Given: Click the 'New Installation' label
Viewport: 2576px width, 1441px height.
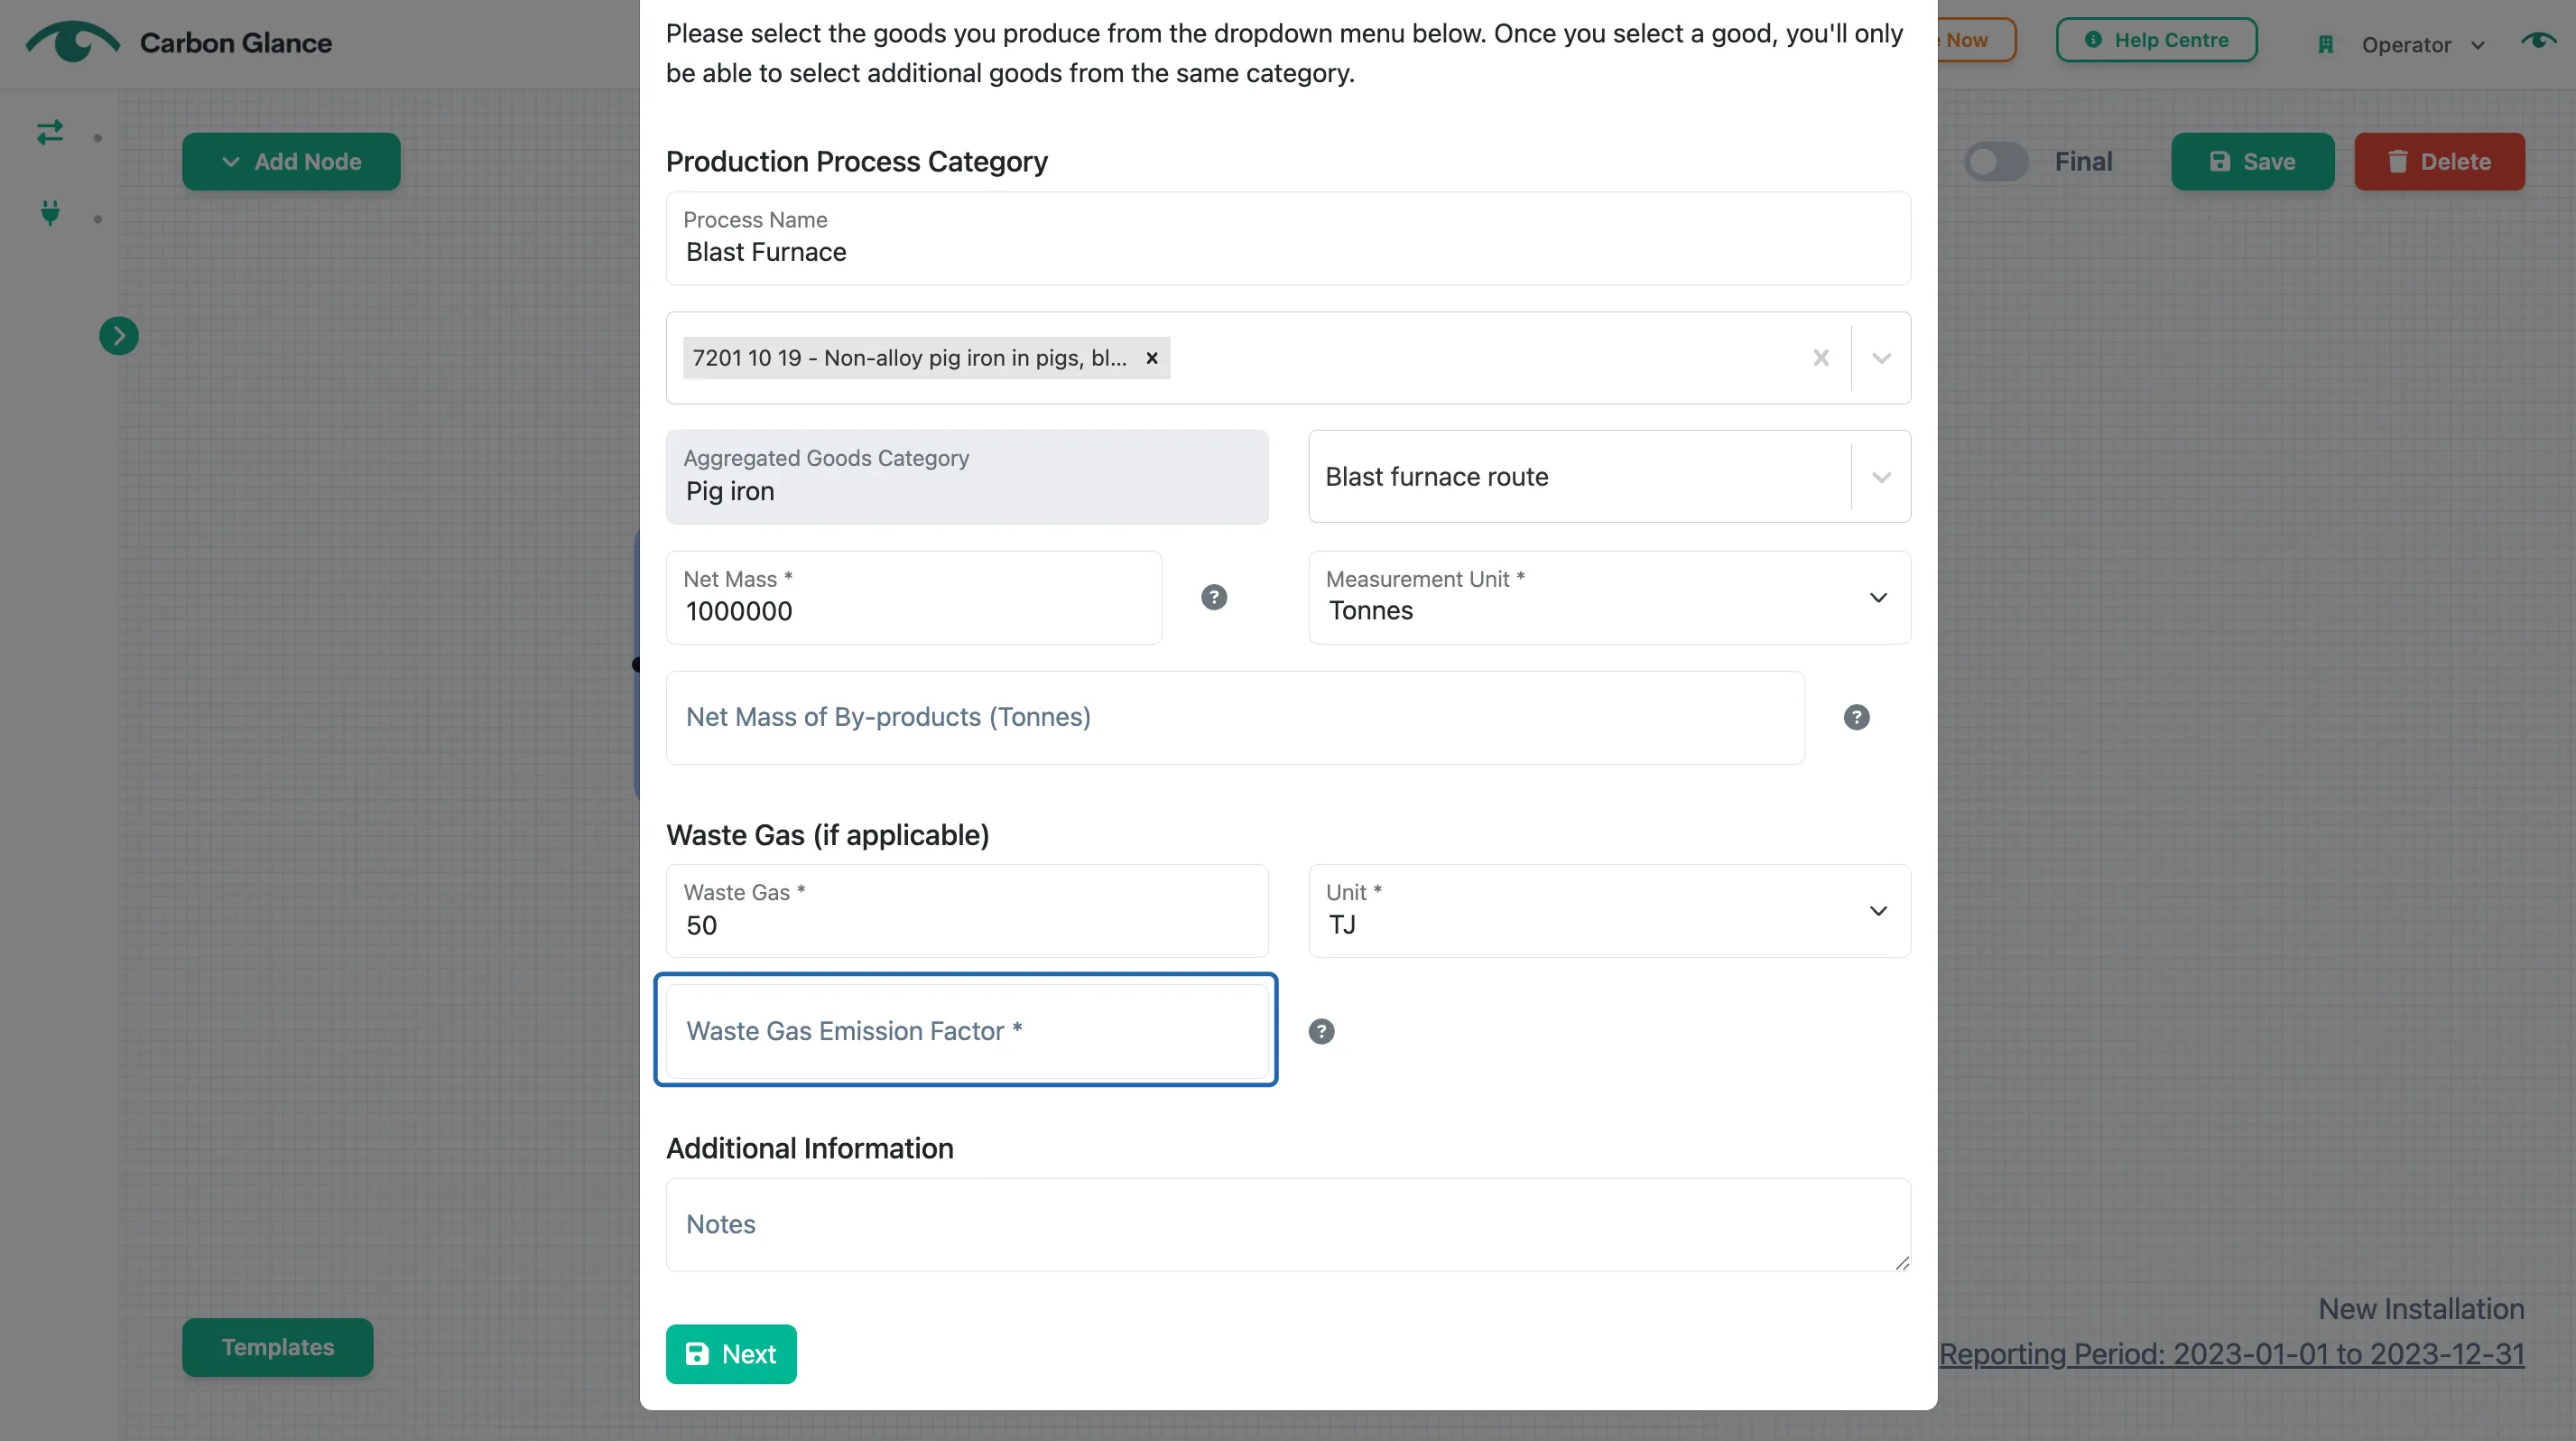Looking at the screenshot, I should 2421,1309.
